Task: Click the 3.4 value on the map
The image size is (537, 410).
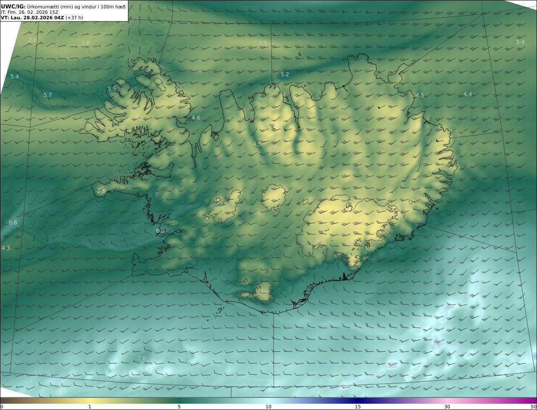Action: (520, 42)
